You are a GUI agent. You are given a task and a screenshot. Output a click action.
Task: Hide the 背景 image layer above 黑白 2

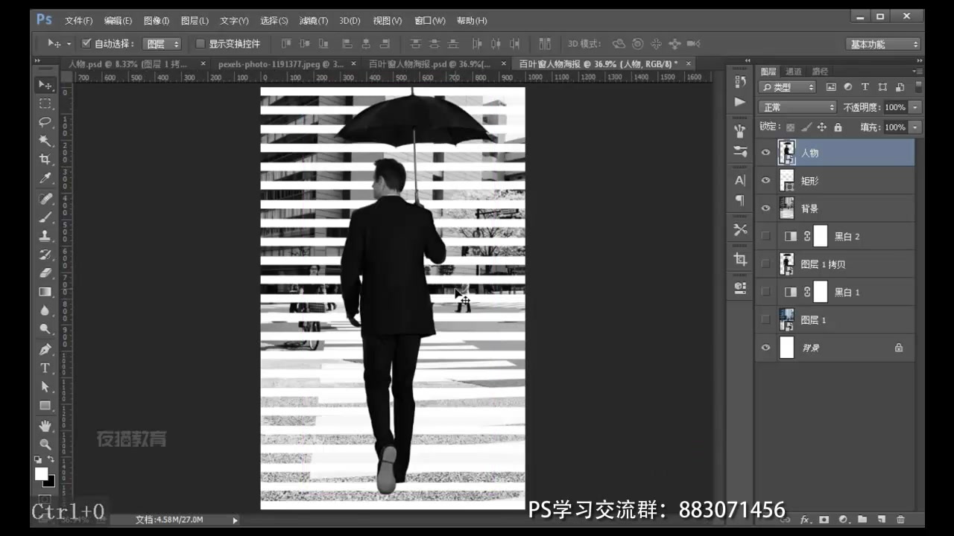tap(765, 208)
